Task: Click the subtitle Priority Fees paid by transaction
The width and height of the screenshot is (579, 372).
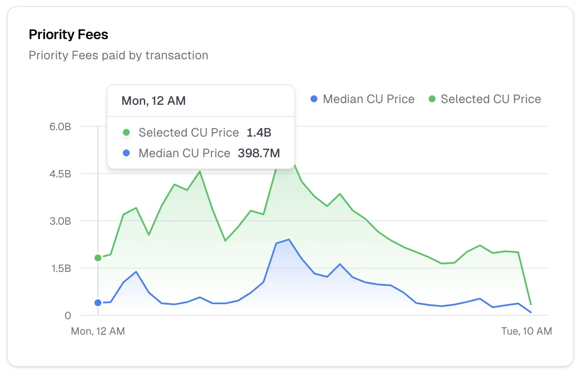Action: coord(118,55)
